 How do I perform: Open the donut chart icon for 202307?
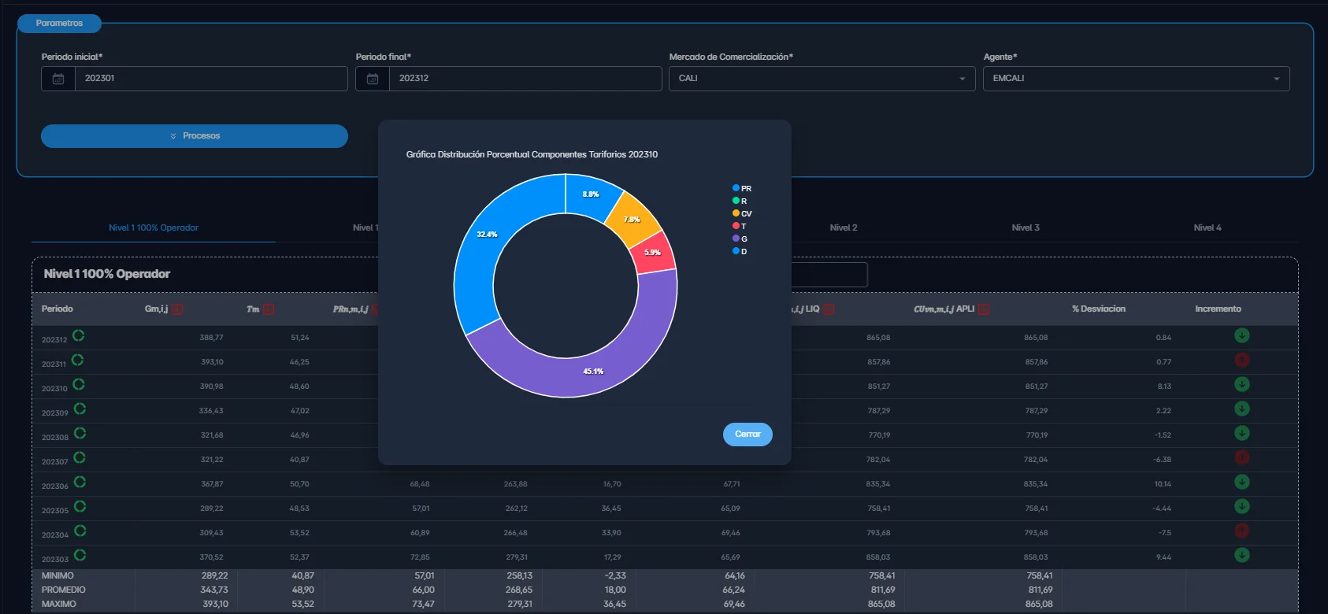coord(80,458)
